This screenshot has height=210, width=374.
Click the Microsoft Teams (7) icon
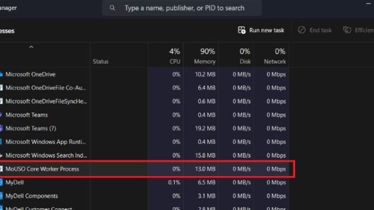(1, 128)
